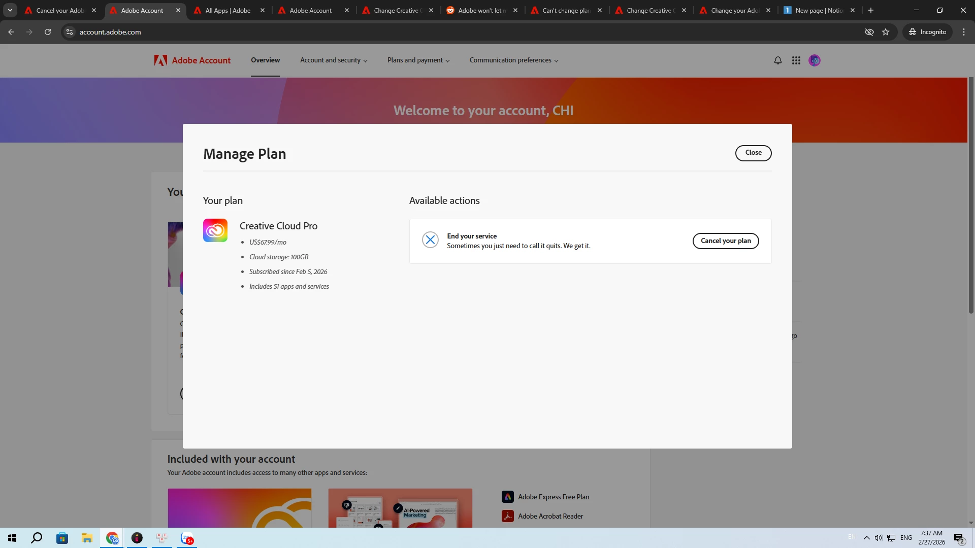Expand Plans and payment dropdown

click(x=418, y=60)
